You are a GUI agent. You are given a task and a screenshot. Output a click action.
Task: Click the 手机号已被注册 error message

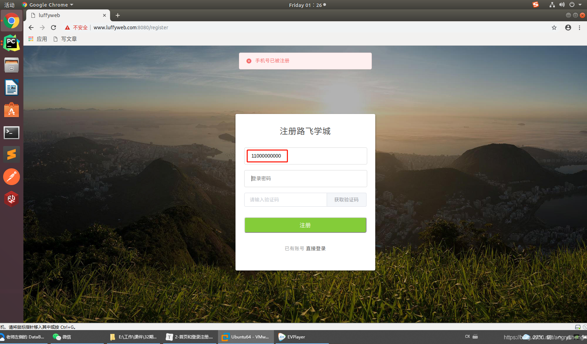coord(272,61)
